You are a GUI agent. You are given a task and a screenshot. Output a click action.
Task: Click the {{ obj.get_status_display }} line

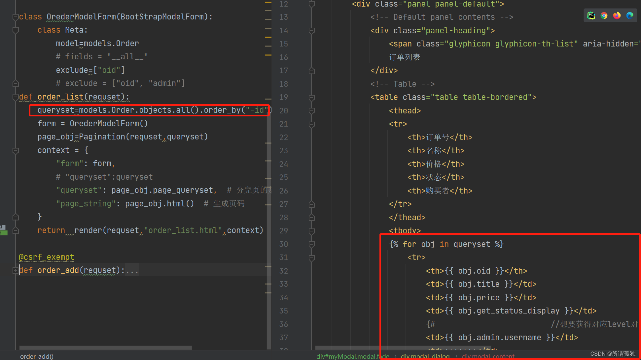[511, 311]
